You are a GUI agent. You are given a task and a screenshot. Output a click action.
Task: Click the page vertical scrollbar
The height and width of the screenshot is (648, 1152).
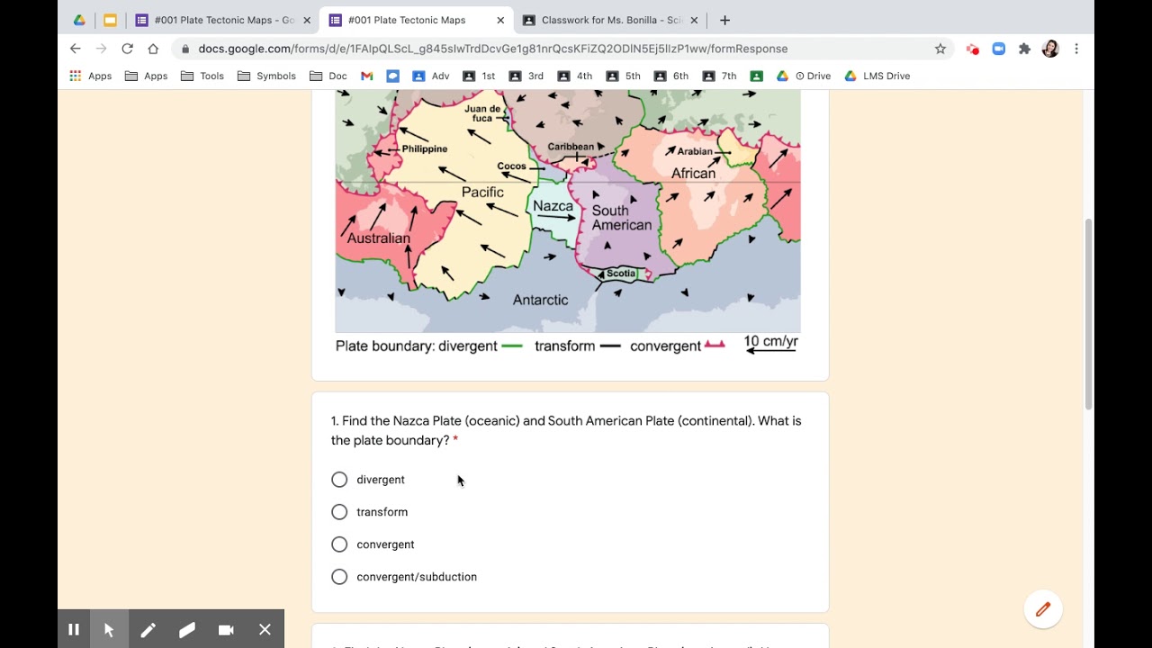(1088, 313)
